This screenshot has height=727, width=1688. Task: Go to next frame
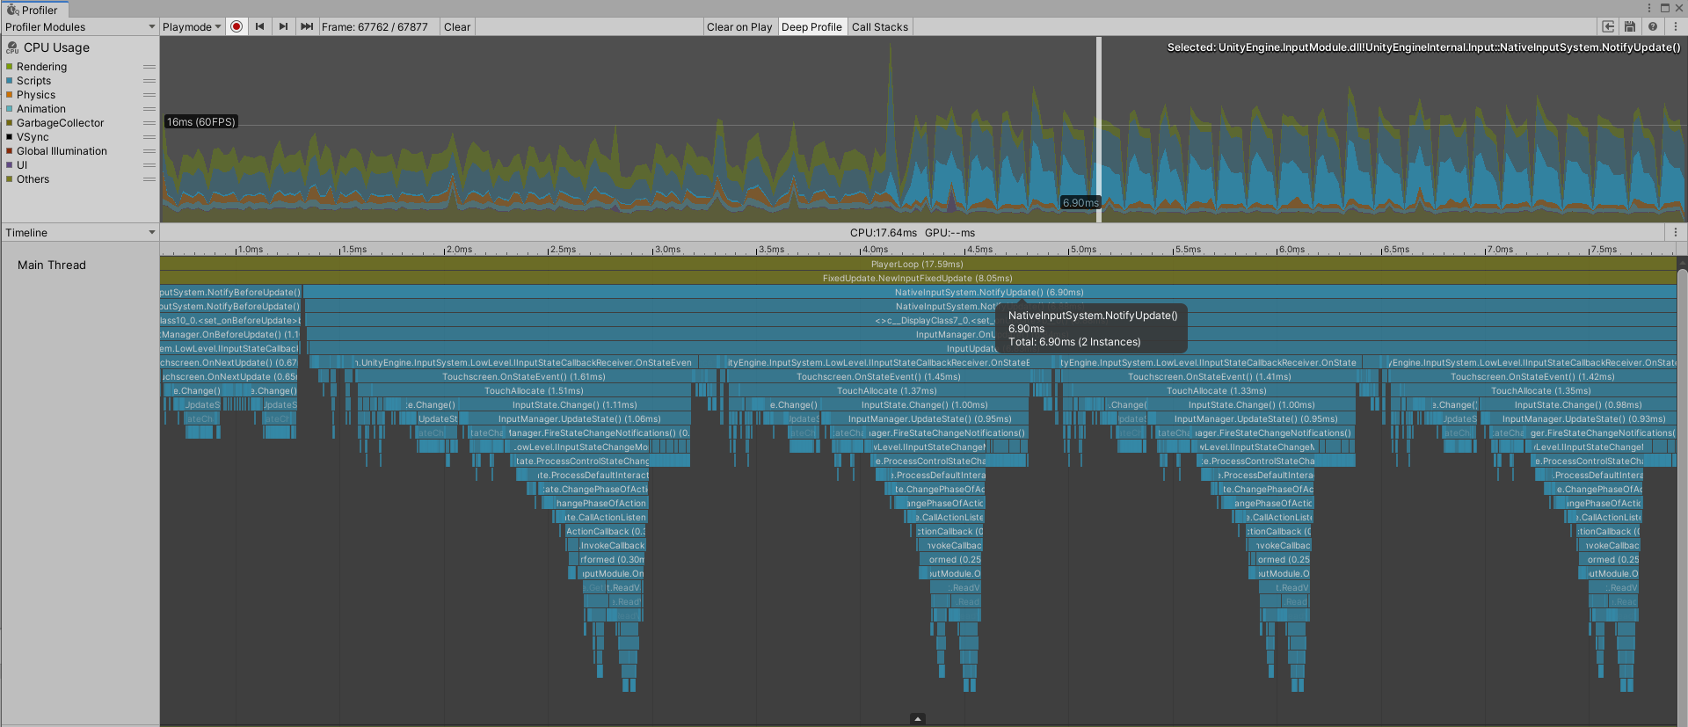(283, 26)
